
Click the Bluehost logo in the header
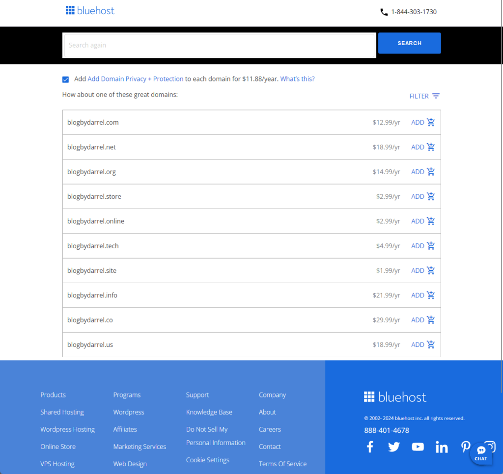(90, 11)
